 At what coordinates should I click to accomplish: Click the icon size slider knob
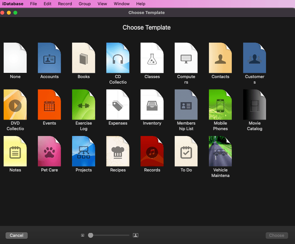tap(91, 235)
